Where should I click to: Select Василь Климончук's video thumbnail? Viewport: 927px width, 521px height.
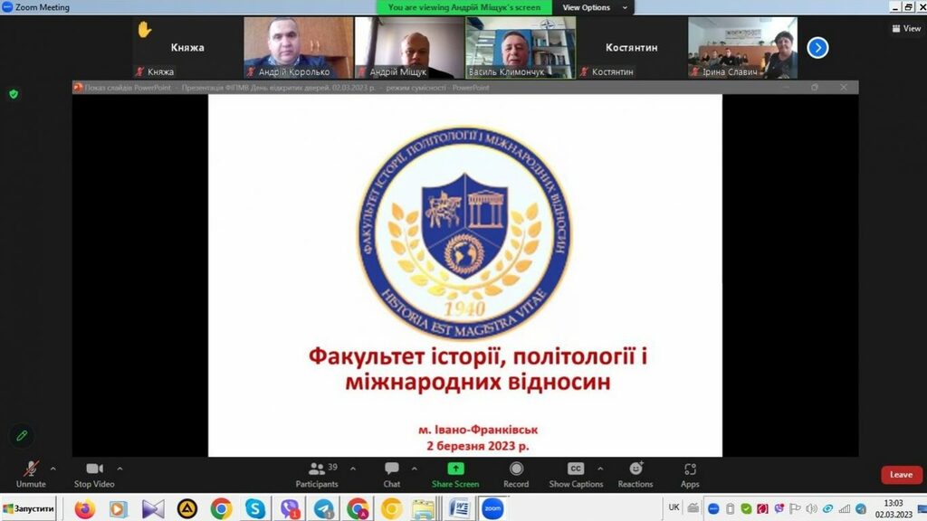pos(520,48)
